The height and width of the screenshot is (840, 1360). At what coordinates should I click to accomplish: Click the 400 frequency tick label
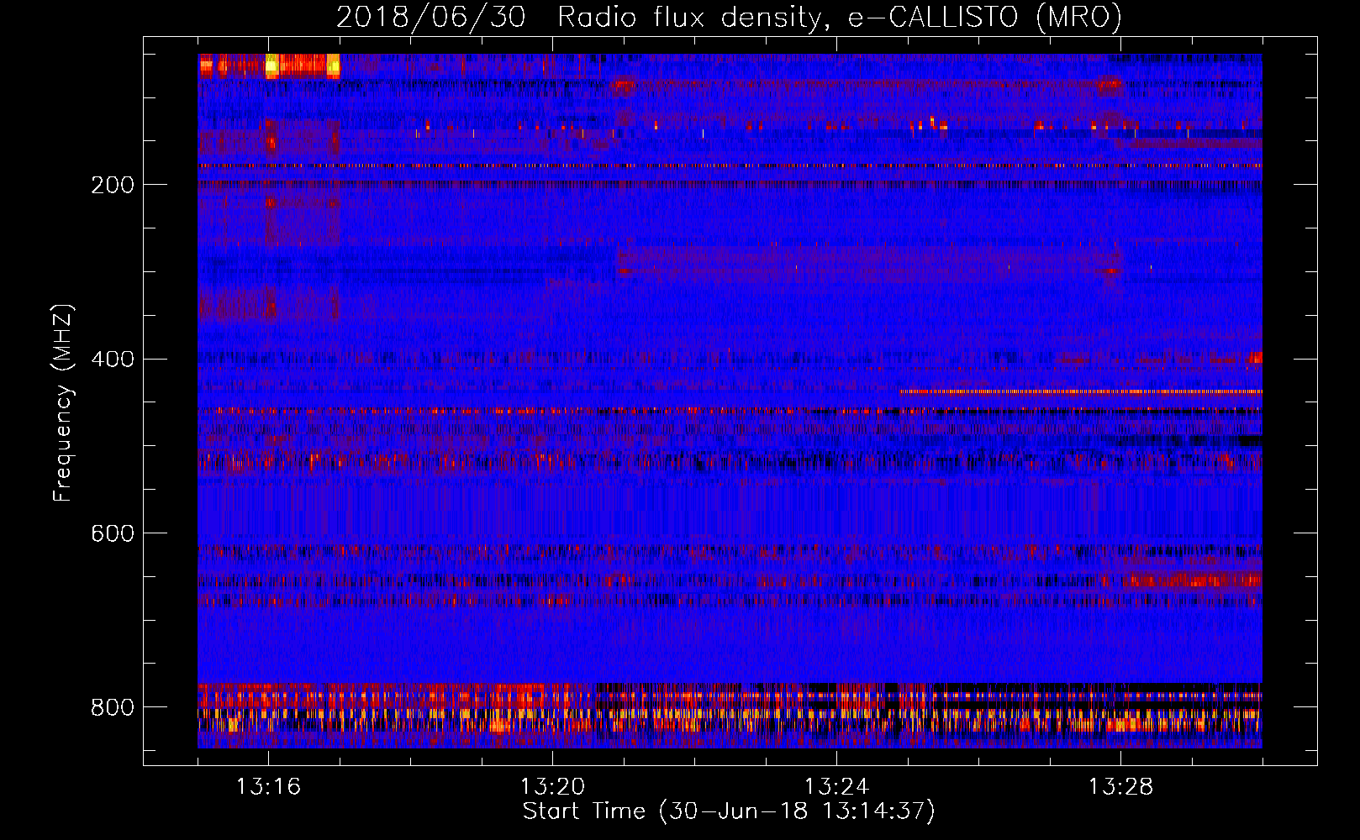click(113, 360)
